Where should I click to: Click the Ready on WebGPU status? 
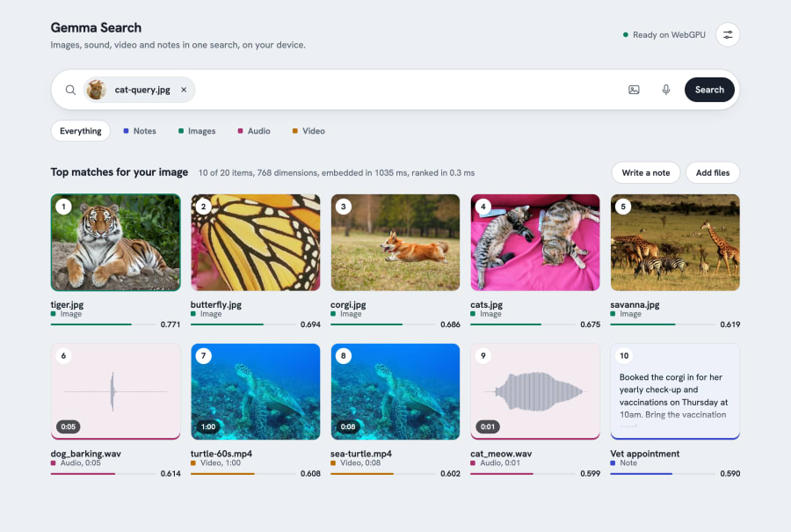click(x=664, y=35)
